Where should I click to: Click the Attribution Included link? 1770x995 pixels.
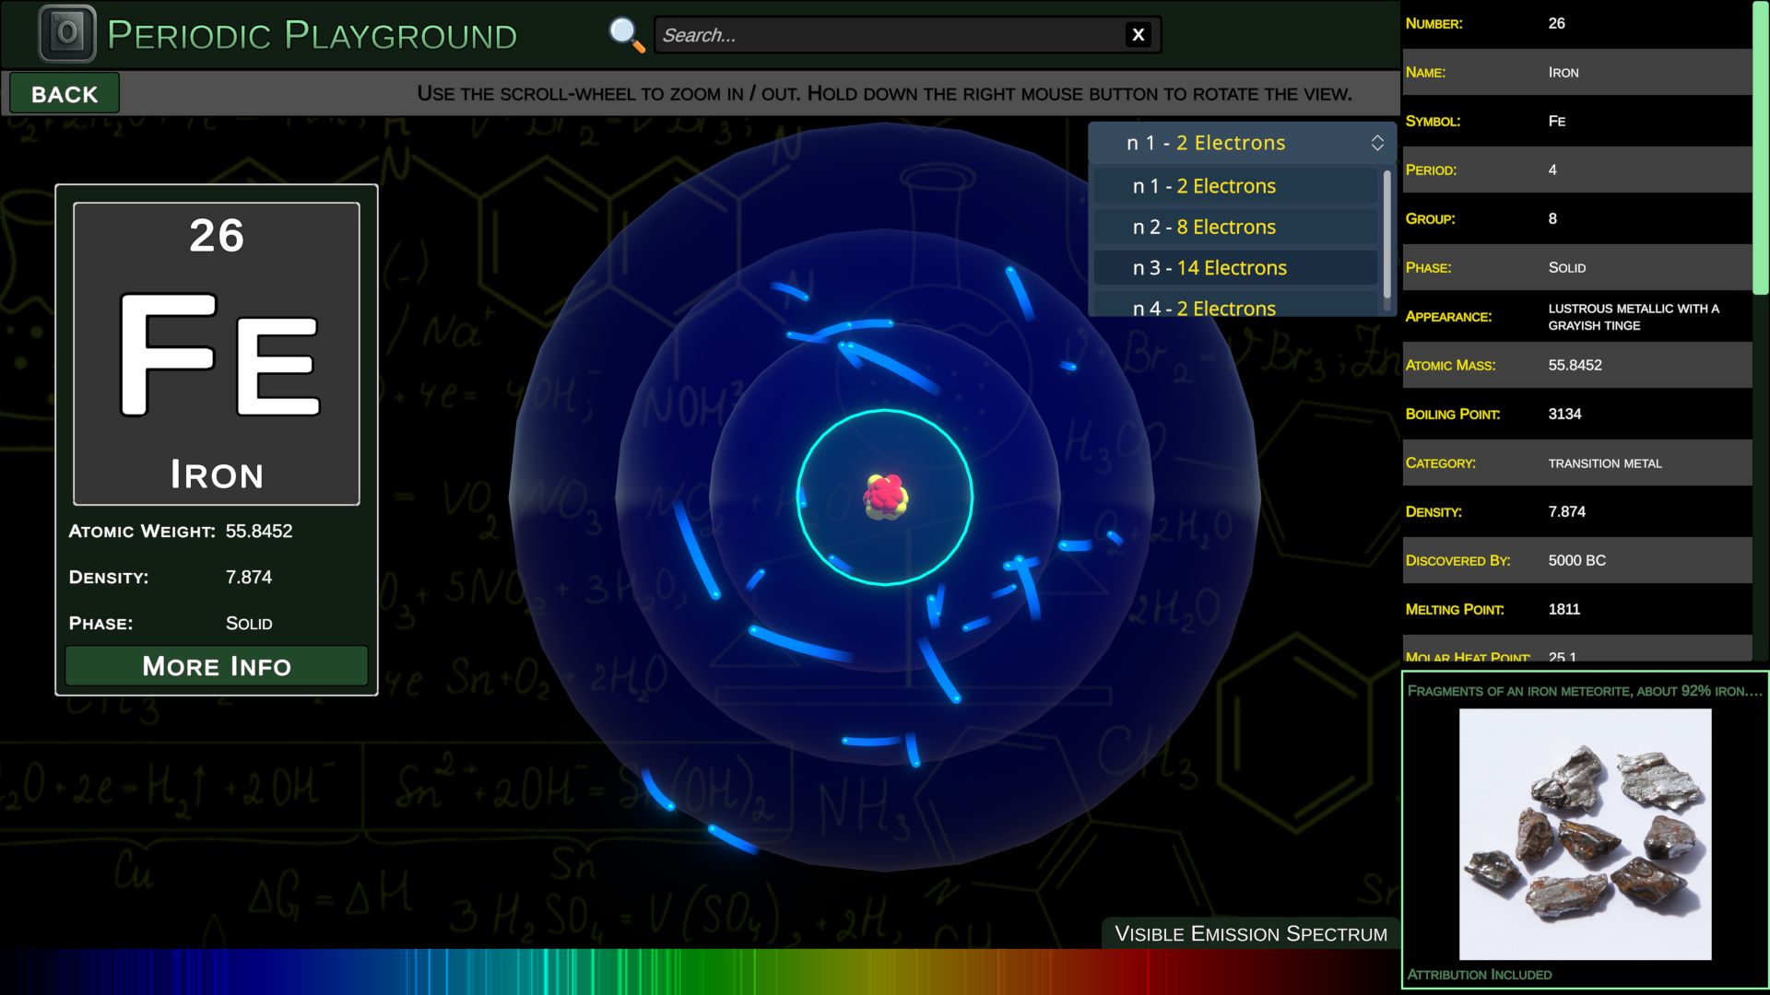1479,975
